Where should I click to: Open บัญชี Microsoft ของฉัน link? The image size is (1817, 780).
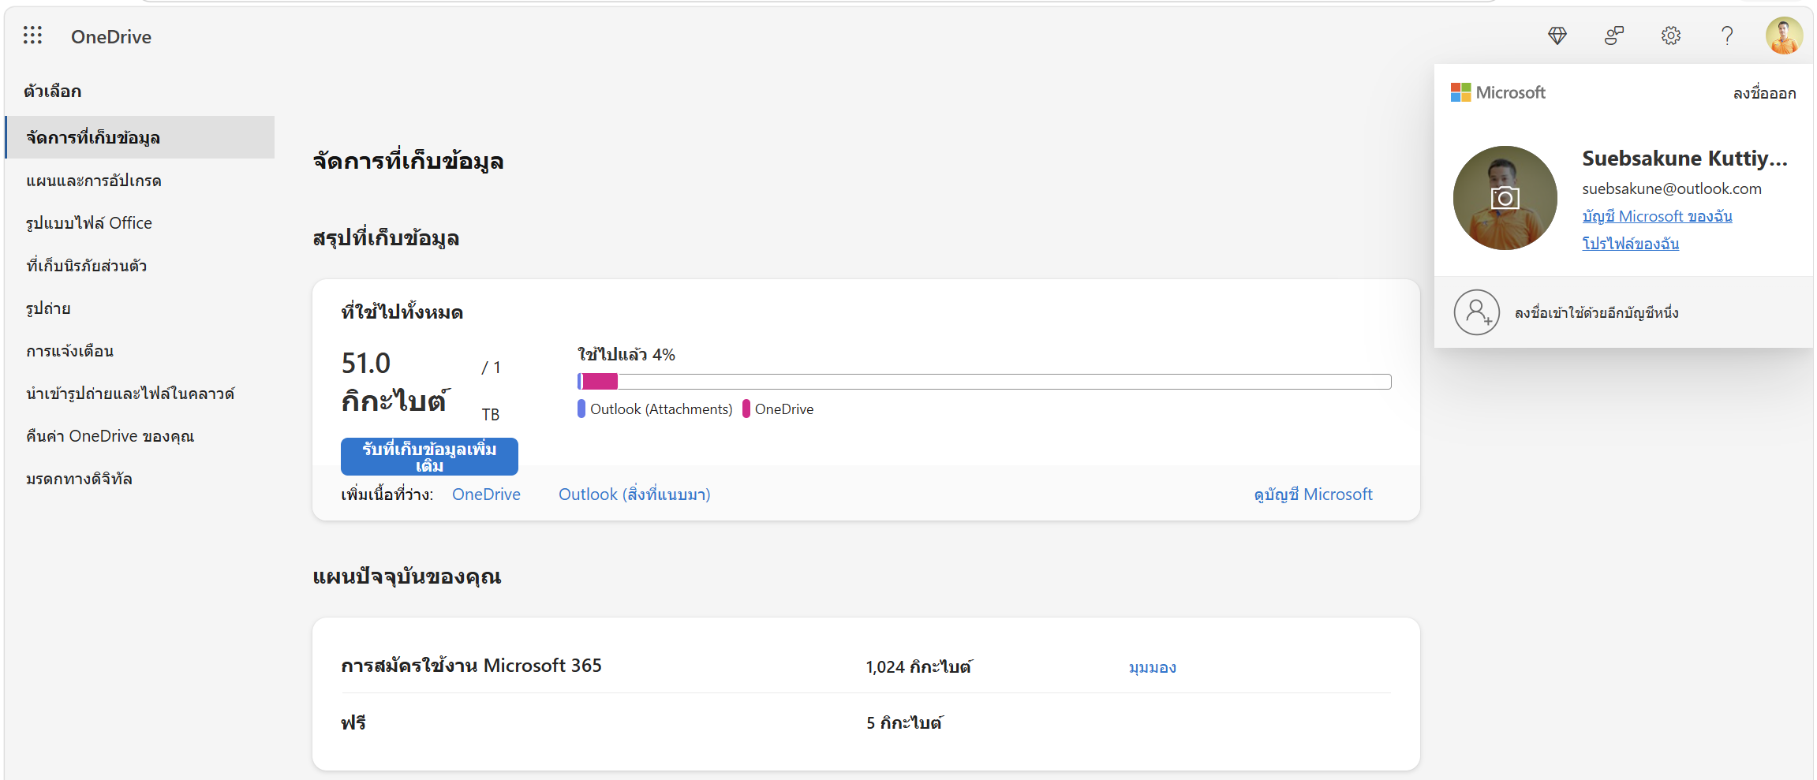coord(1657,216)
